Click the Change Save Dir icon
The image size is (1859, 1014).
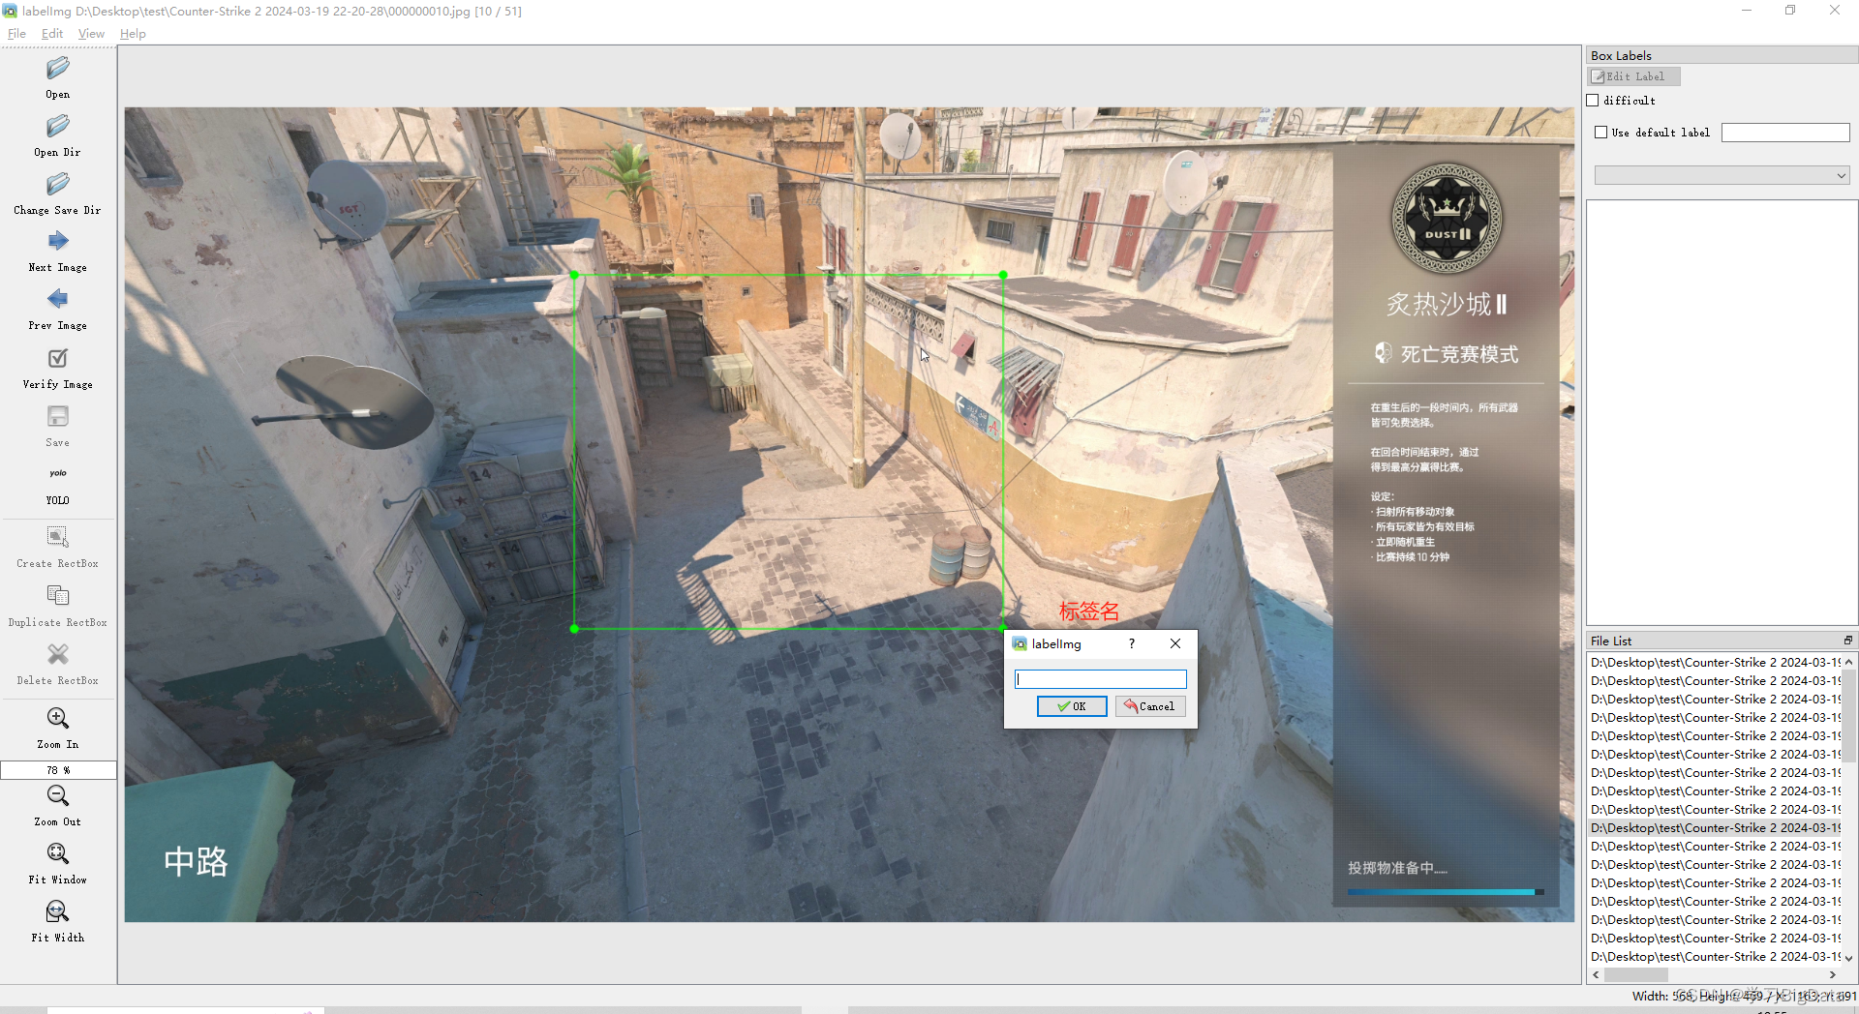58,184
